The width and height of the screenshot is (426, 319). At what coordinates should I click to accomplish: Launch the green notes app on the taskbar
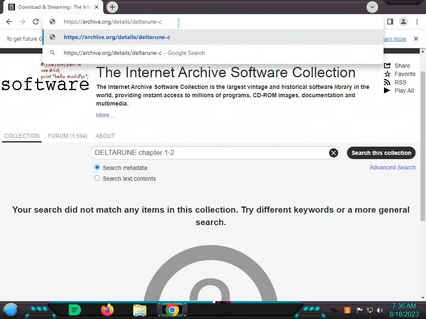(x=75, y=310)
